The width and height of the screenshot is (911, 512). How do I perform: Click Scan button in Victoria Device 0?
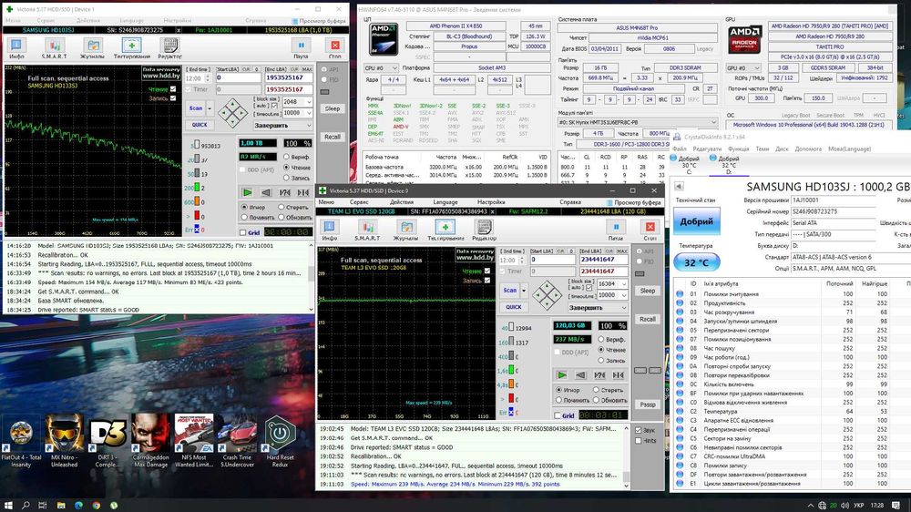point(509,290)
